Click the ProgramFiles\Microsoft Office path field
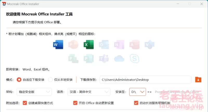The height and width of the screenshot is (112, 208). click(x=178, y=92)
